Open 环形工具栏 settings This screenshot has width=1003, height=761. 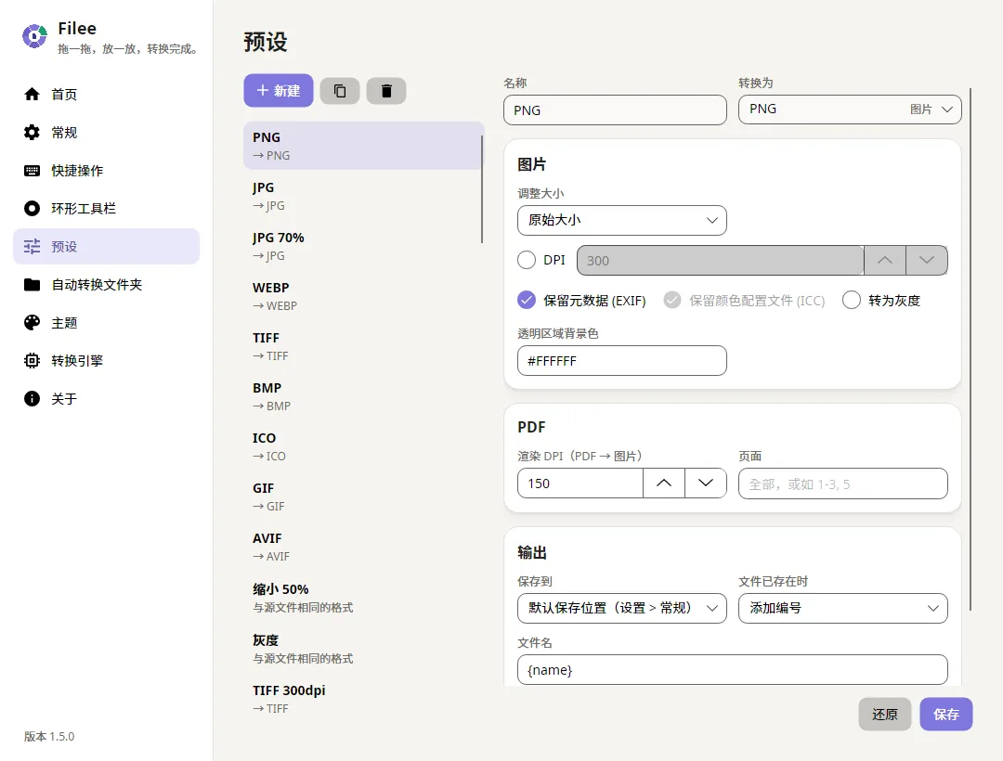click(x=106, y=208)
